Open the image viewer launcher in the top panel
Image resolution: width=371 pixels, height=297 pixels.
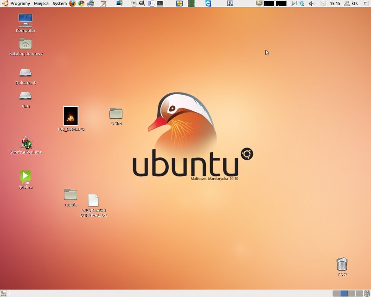[x=120, y=3]
